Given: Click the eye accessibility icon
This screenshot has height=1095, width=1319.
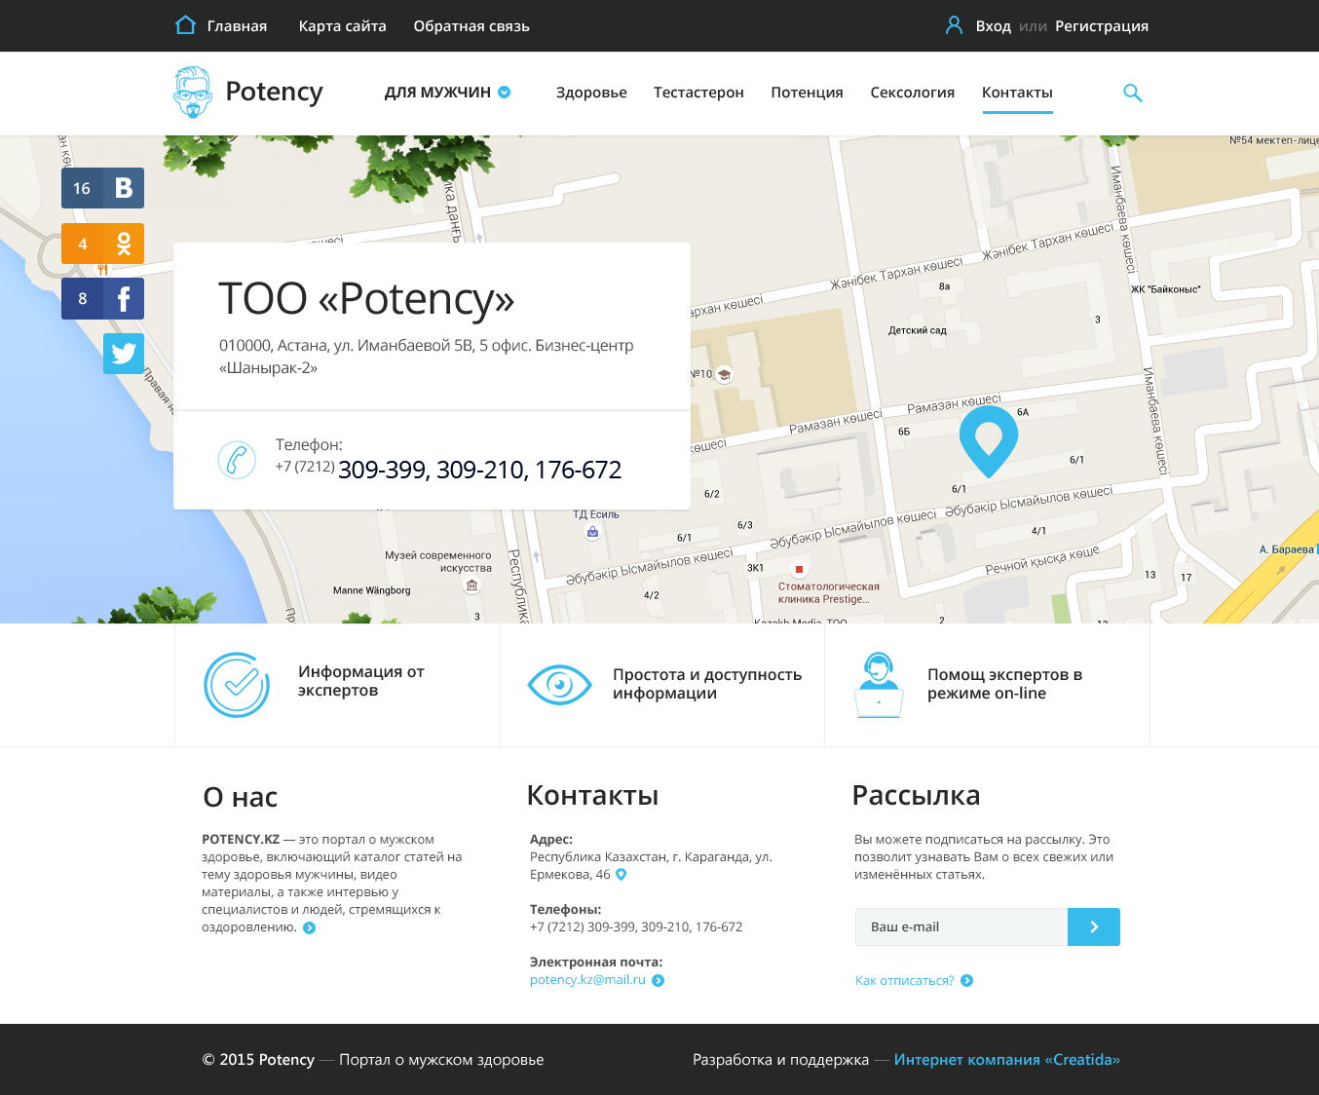Looking at the screenshot, I should (x=559, y=685).
